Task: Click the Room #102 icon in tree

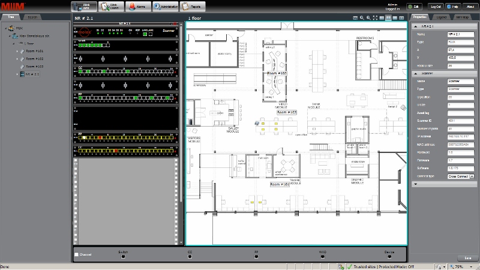Action: [22, 59]
